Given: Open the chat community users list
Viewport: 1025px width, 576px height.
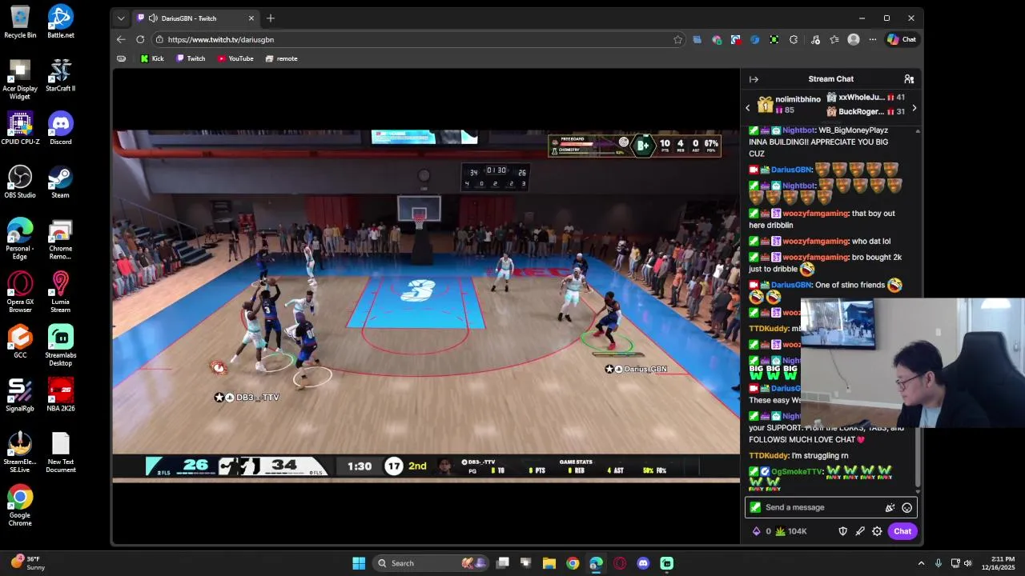Looking at the screenshot, I should tap(909, 79).
